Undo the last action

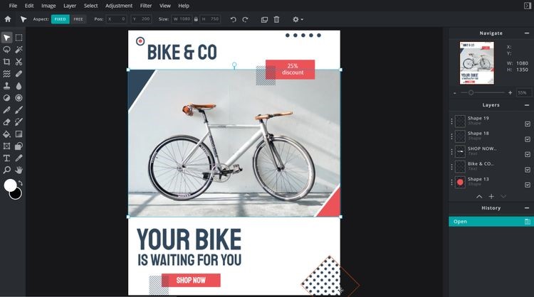[x=234, y=19]
